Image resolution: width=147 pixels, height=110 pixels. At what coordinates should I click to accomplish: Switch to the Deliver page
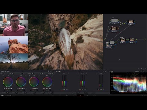click(x=94, y=95)
